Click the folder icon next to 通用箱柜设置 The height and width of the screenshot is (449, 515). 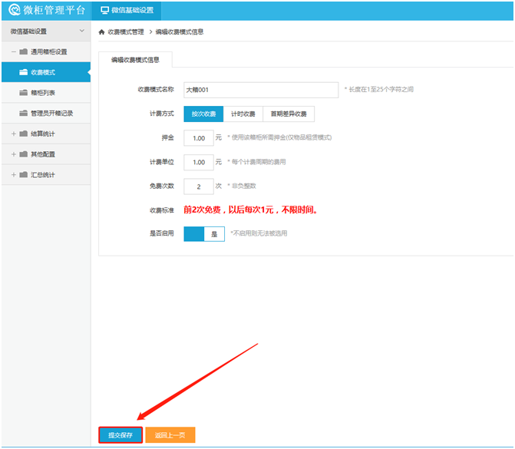pyautogui.click(x=24, y=52)
